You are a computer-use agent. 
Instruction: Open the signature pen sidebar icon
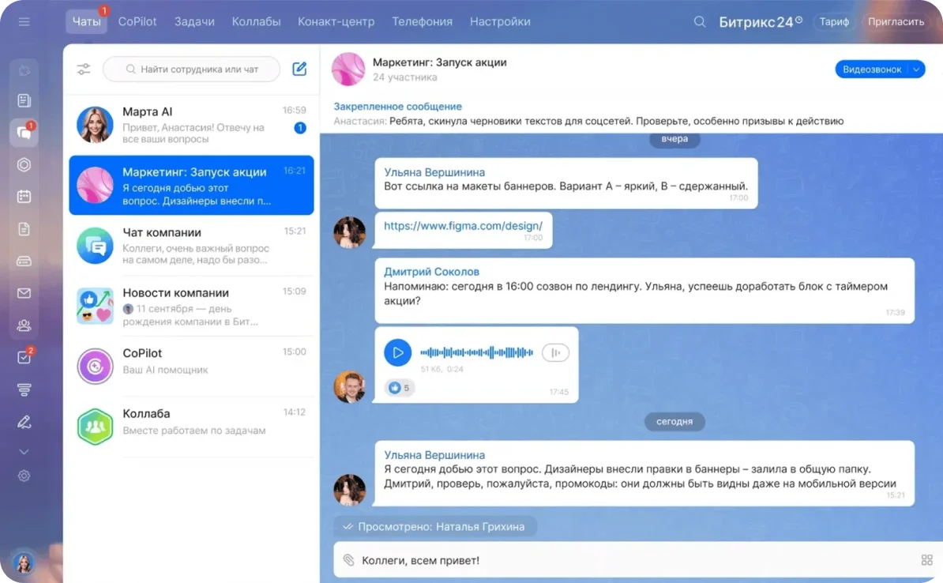24,422
